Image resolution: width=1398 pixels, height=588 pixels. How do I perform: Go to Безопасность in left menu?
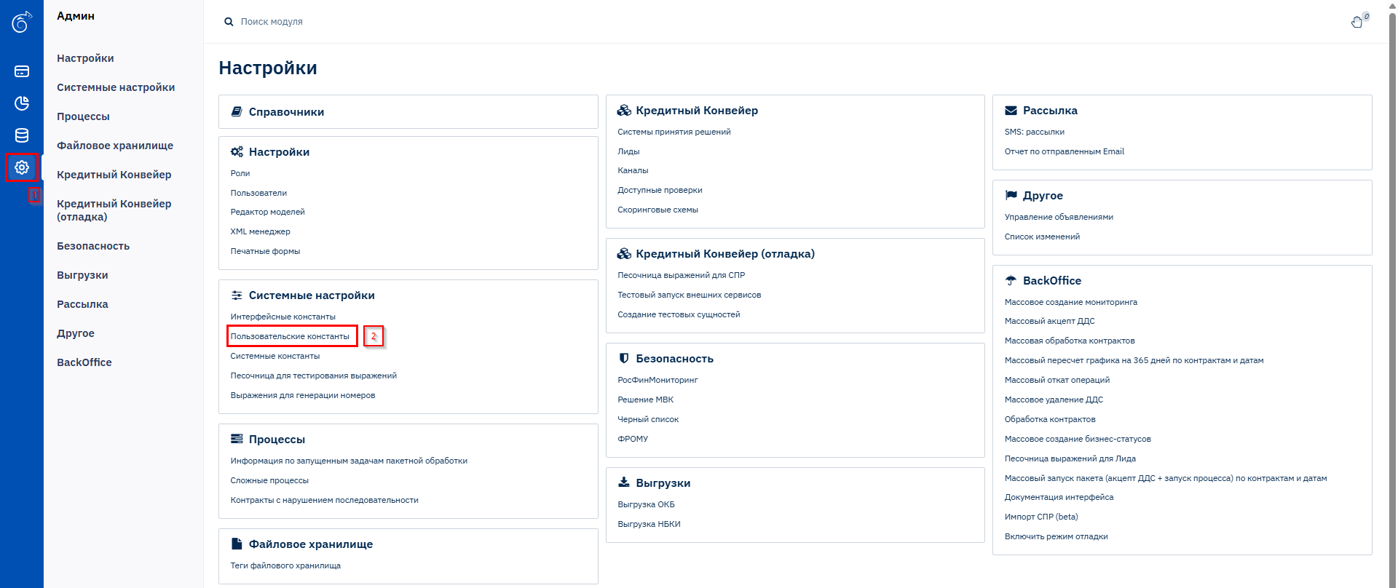(93, 246)
